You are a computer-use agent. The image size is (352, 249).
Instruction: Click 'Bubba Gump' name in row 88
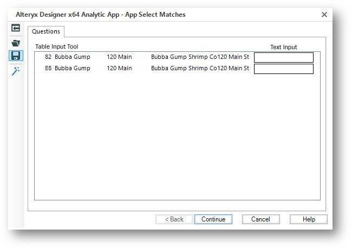[72, 68]
